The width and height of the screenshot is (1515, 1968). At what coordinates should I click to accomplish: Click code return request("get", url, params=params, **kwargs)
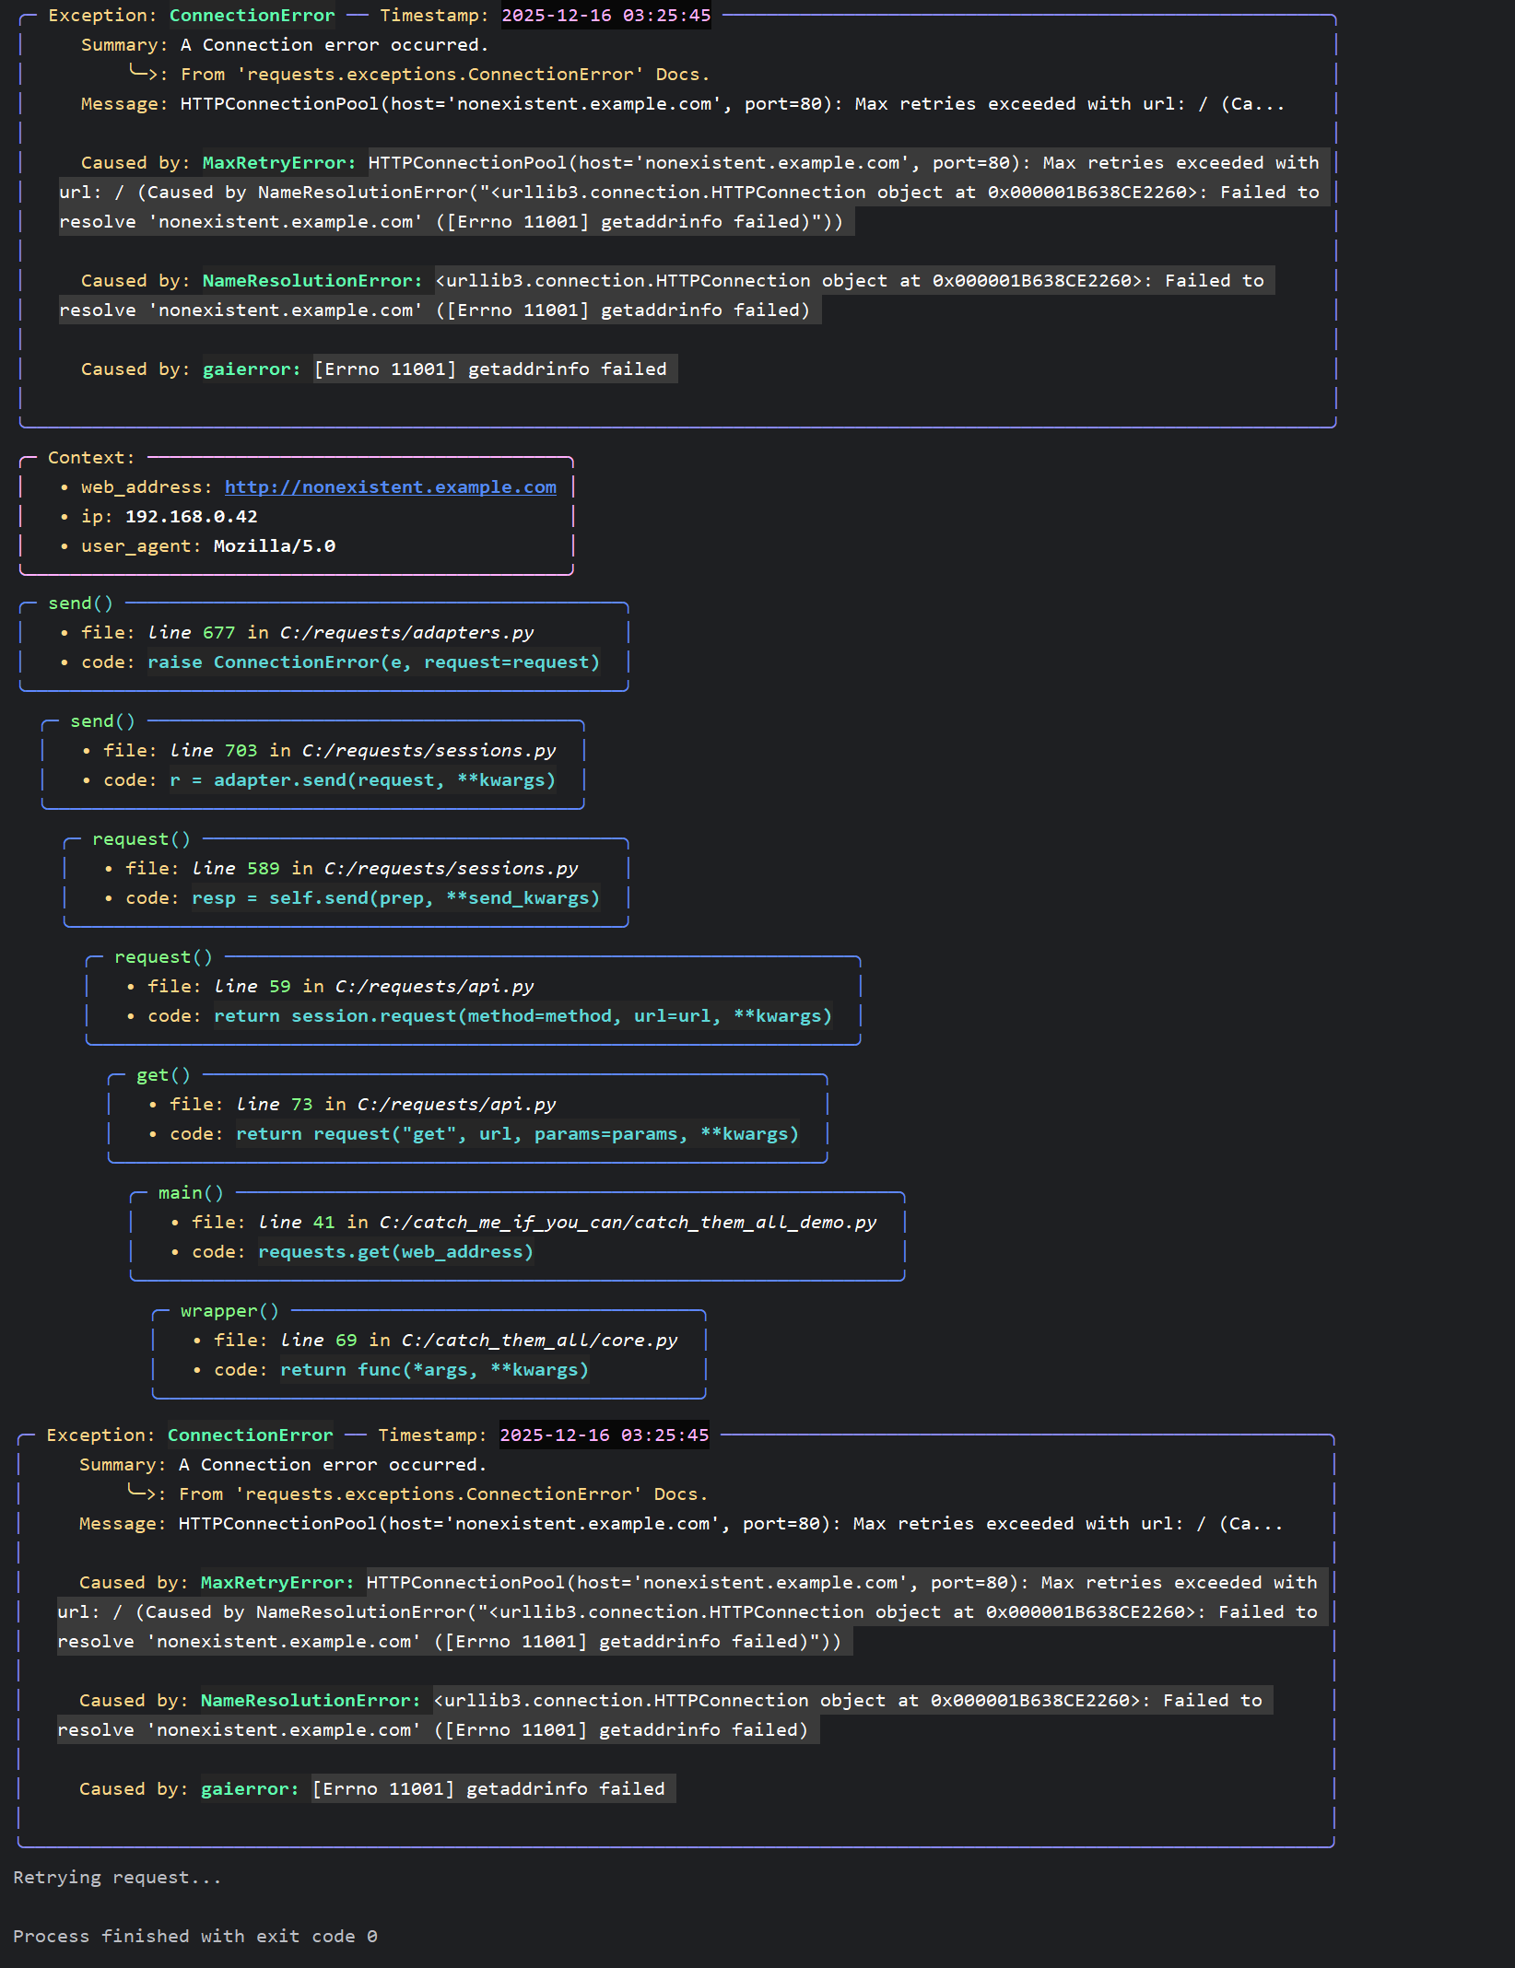518,1134
